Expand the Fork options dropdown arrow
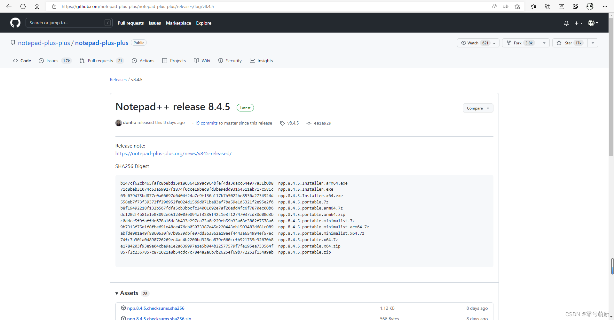 [x=544, y=43]
